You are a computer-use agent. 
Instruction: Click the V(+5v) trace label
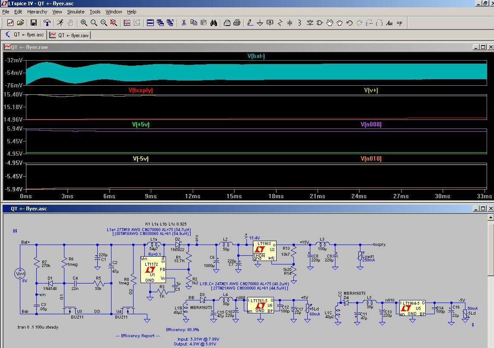pyautogui.click(x=141, y=124)
